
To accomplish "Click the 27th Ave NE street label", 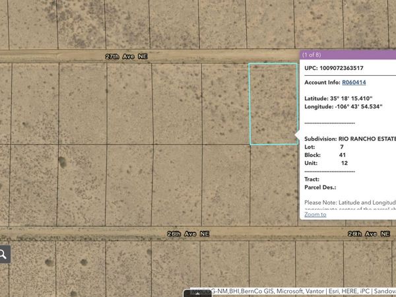I will tap(126, 57).
